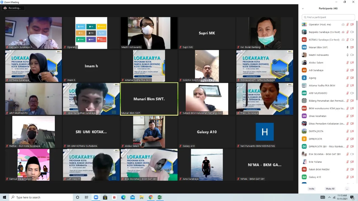Collapse the Participants panel with the chevron
The image size is (358, 201).
pyautogui.click(x=303, y=9)
